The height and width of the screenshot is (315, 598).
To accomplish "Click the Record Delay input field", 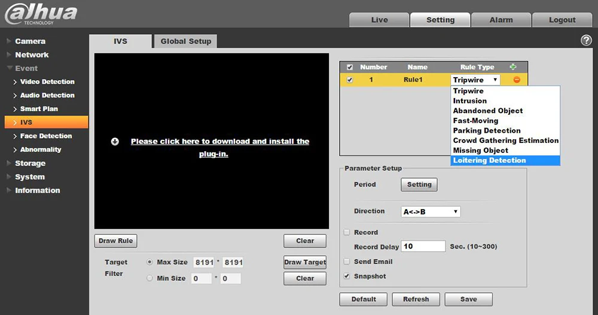I will (423, 246).
